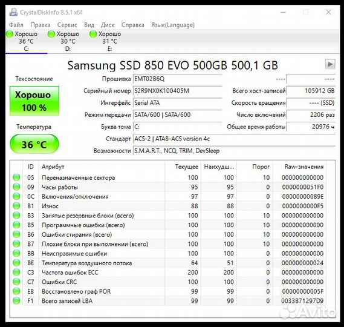The image size is (344, 327).
Task: Click the Хорошо 100 % health status button
Action: (x=34, y=101)
